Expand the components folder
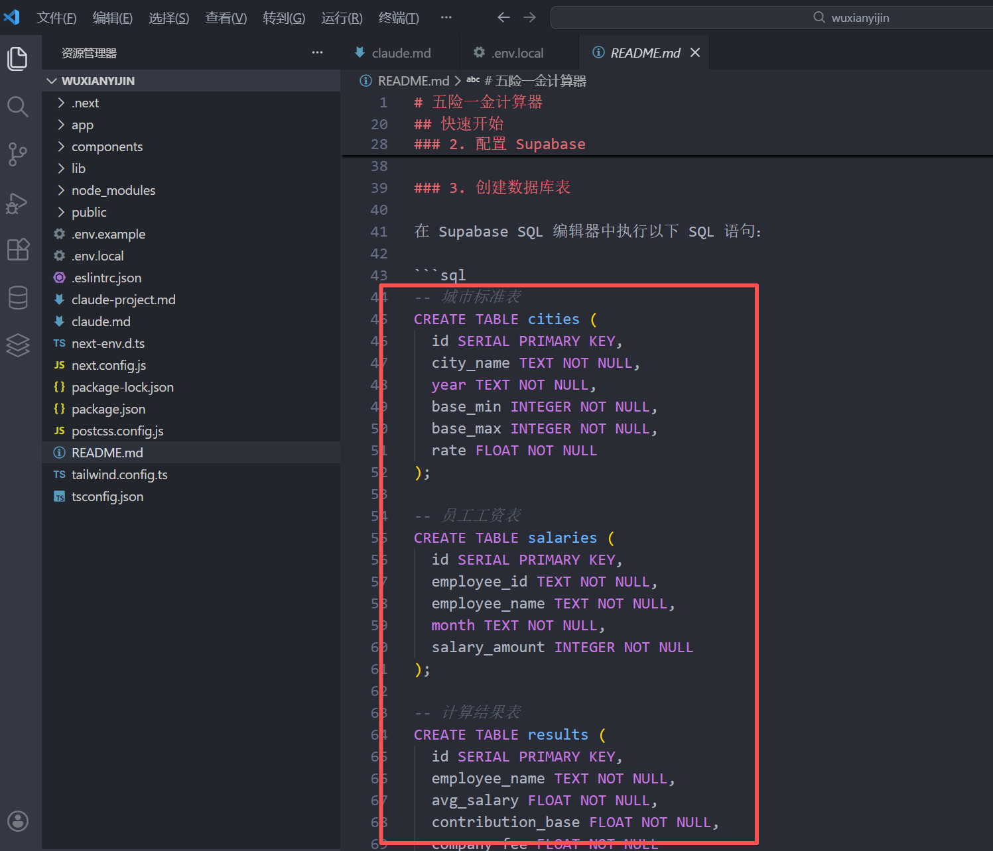This screenshot has width=993, height=851. coord(191,146)
